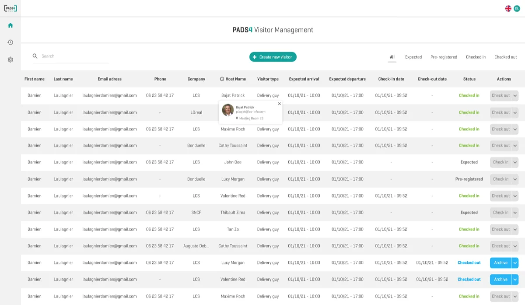Open action arrow for Bonduelle Cathy Toussaint row
The width and height of the screenshot is (525, 305).
515,146
